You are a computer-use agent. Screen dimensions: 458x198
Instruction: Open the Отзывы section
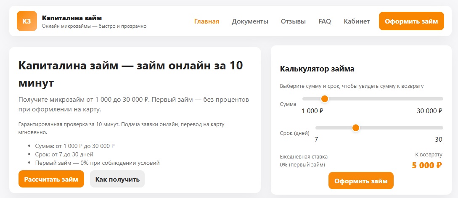[293, 21]
